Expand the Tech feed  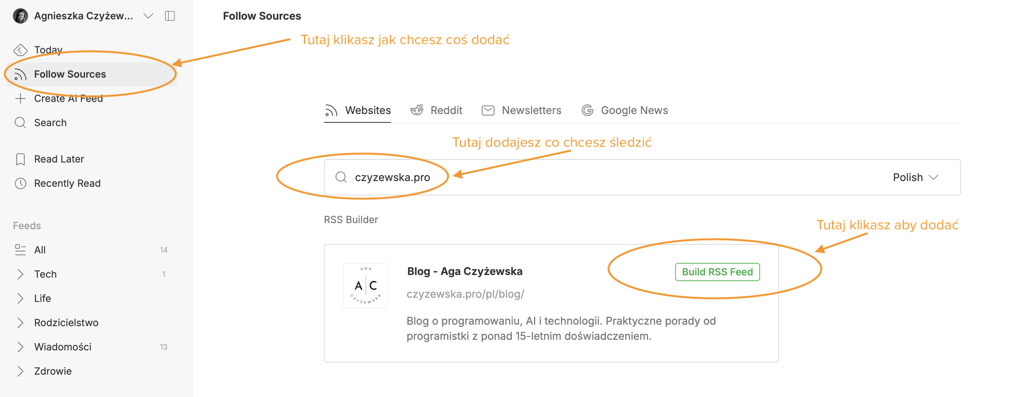point(20,274)
